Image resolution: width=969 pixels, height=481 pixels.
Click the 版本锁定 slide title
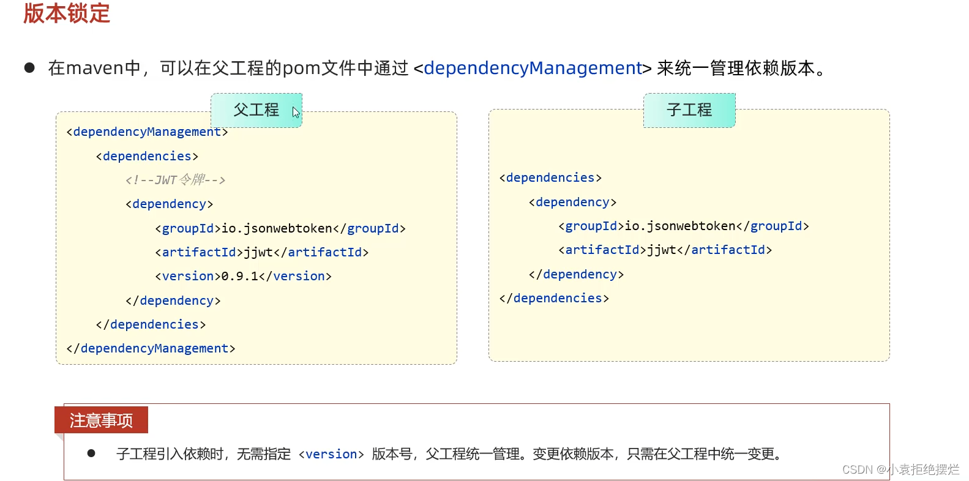67,13
